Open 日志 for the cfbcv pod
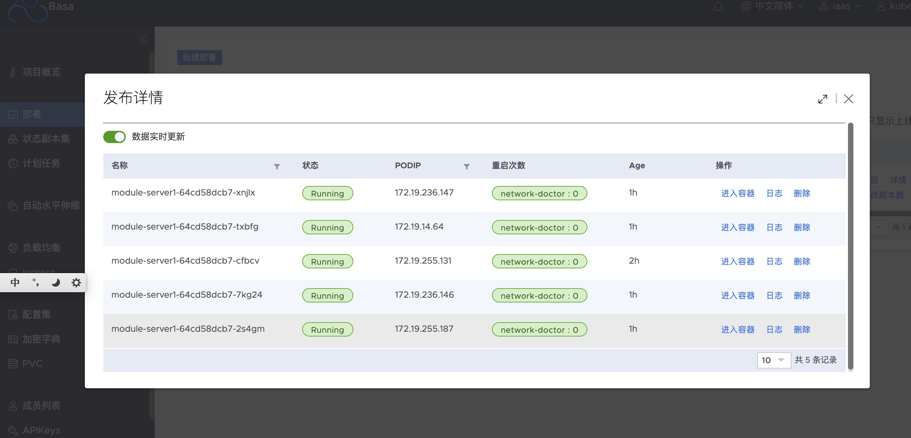911x438 pixels. tap(774, 262)
